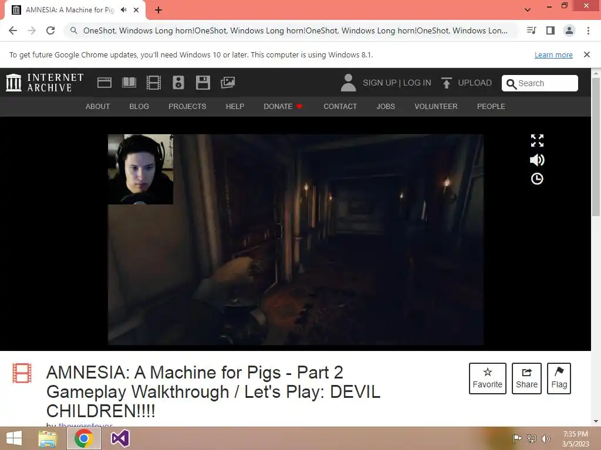Open the Images icon in navbar
The height and width of the screenshot is (450, 601).
(228, 83)
